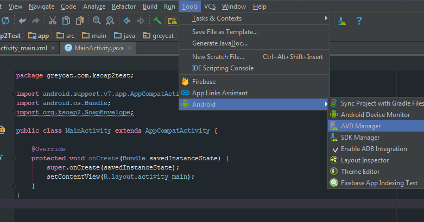Click the AppCompatActivity class name in code

(178, 130)
